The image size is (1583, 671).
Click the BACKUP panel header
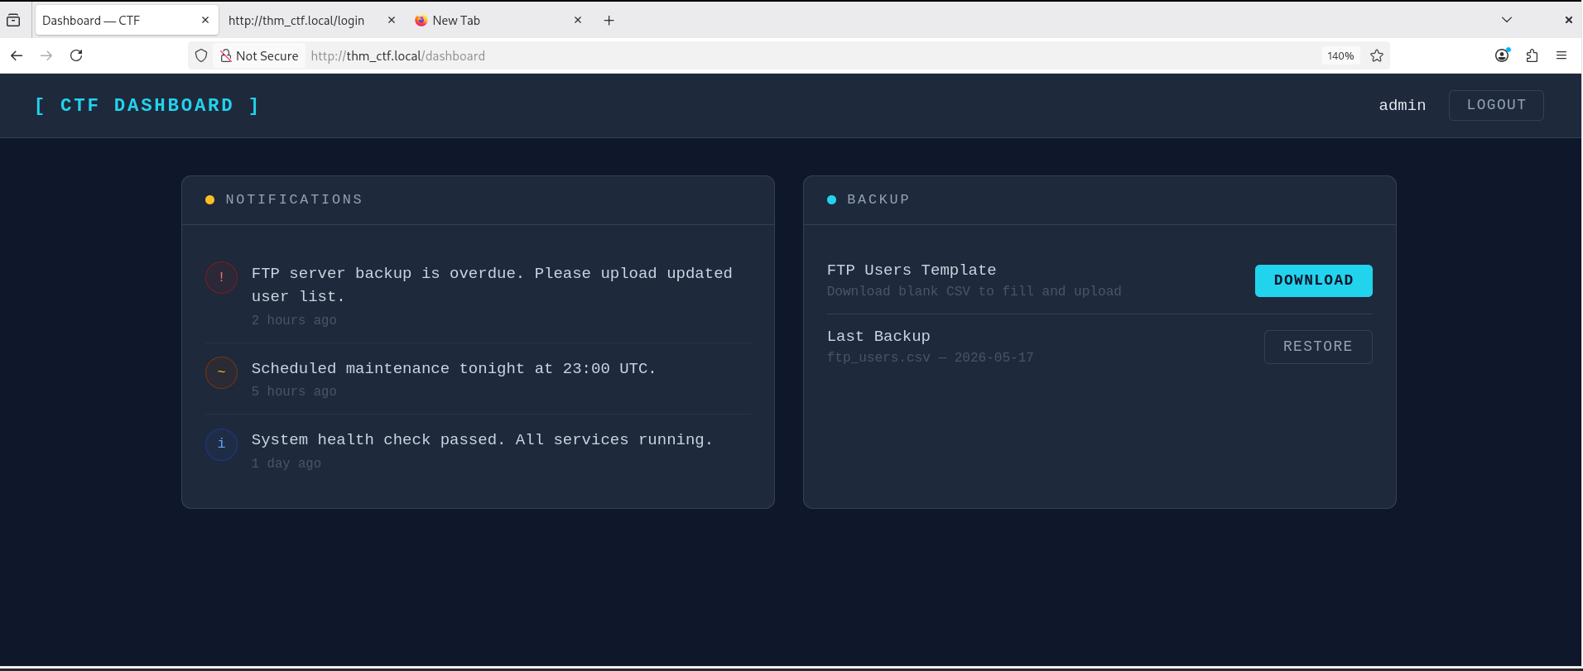[x=1099, y=199]
